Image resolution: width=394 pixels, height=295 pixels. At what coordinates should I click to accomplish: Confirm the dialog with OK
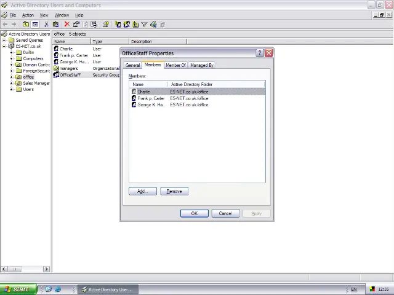[x=194, y=213]
